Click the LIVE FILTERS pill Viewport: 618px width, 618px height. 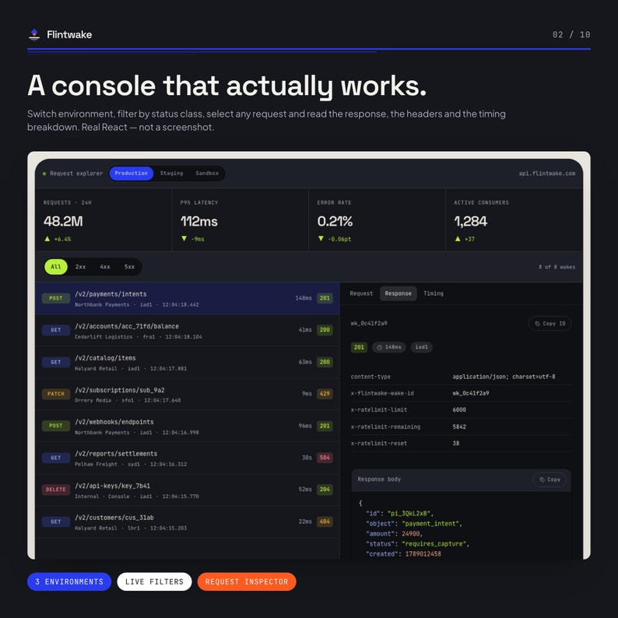click(154, 581)
